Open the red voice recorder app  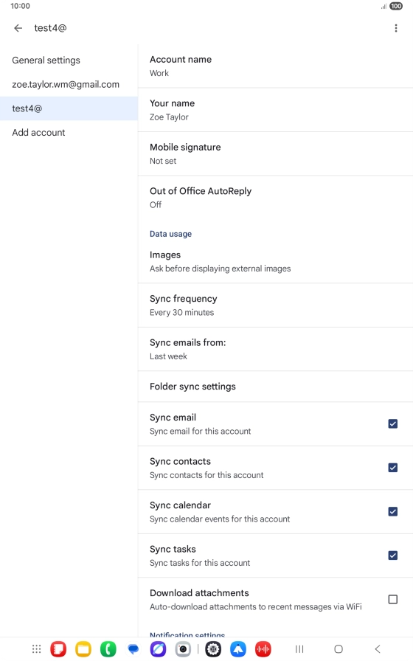[x=263, y=648]
